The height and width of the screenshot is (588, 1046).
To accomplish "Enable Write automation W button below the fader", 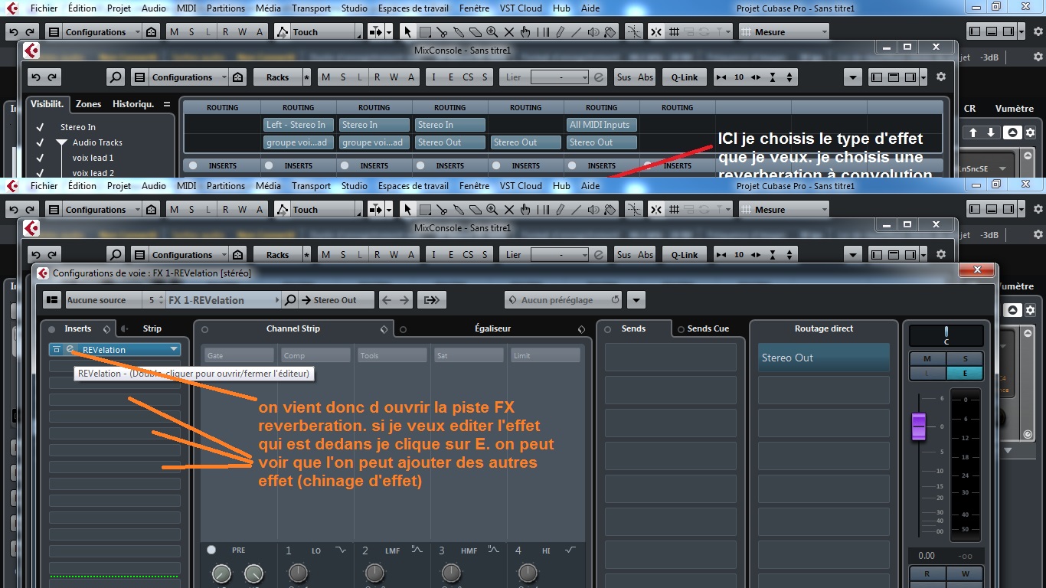I will coord(965,573).
